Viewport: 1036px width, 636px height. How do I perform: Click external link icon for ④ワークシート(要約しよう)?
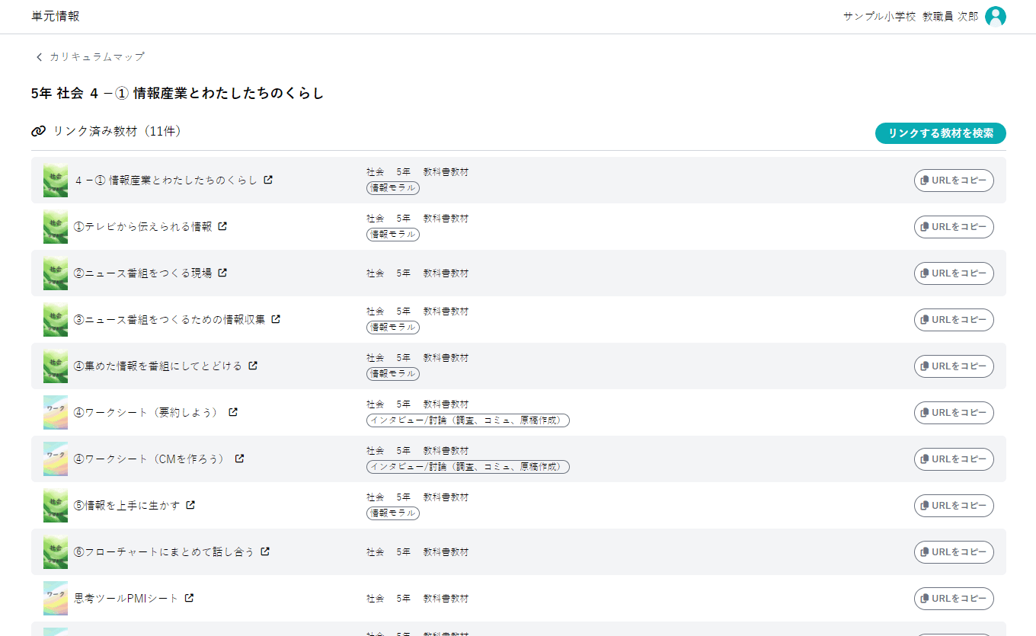233,412
